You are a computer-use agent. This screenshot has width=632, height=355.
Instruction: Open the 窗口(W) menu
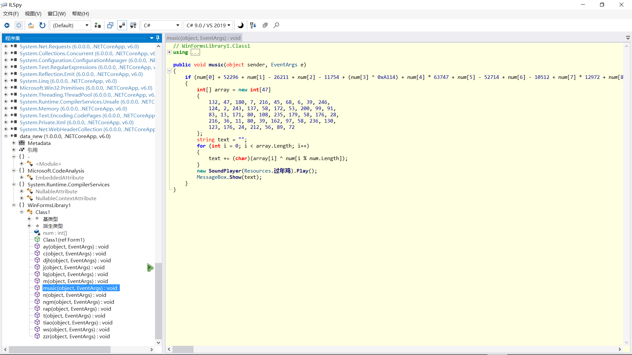(x=57, y=13)
